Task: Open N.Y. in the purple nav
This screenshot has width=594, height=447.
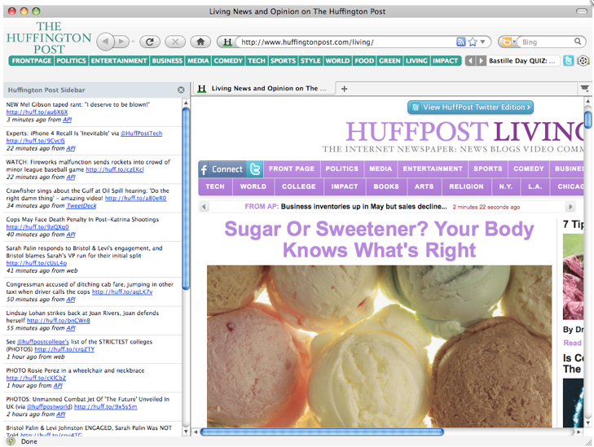Action: point(506,186)
